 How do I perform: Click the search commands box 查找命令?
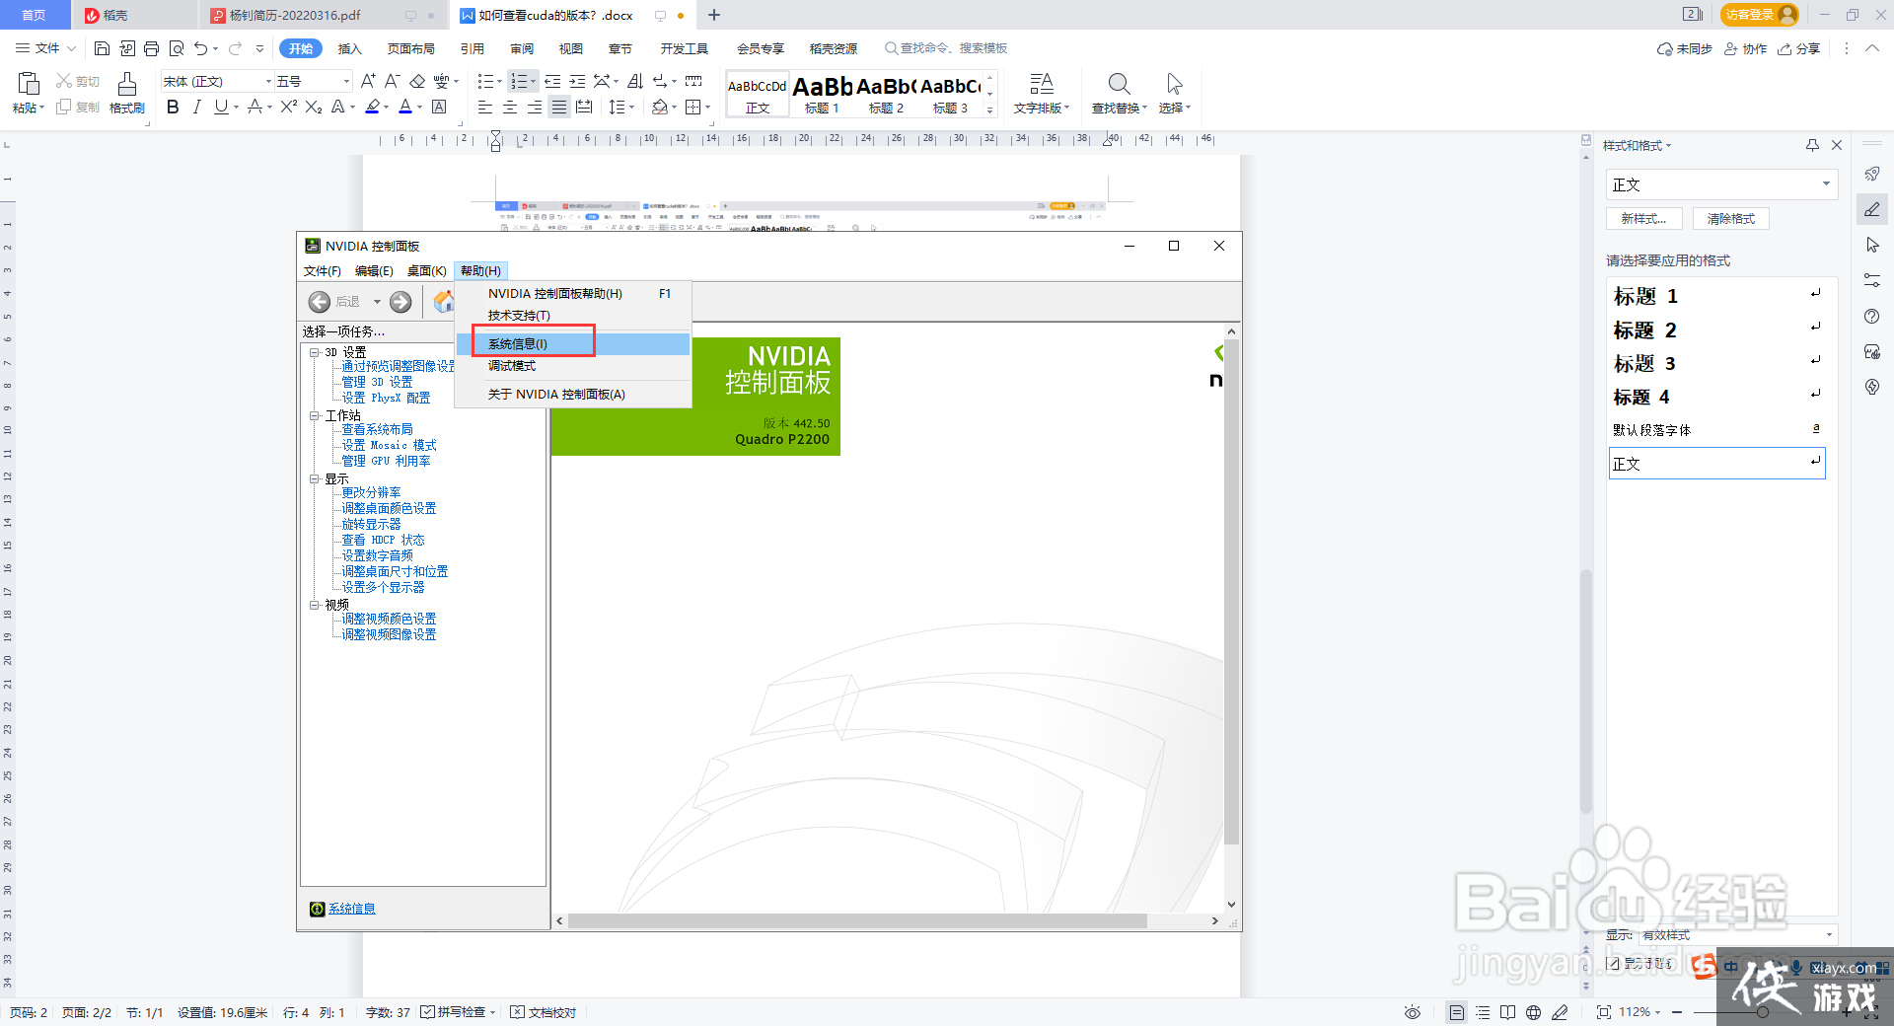pyautogui.click(x=946, y=48)
